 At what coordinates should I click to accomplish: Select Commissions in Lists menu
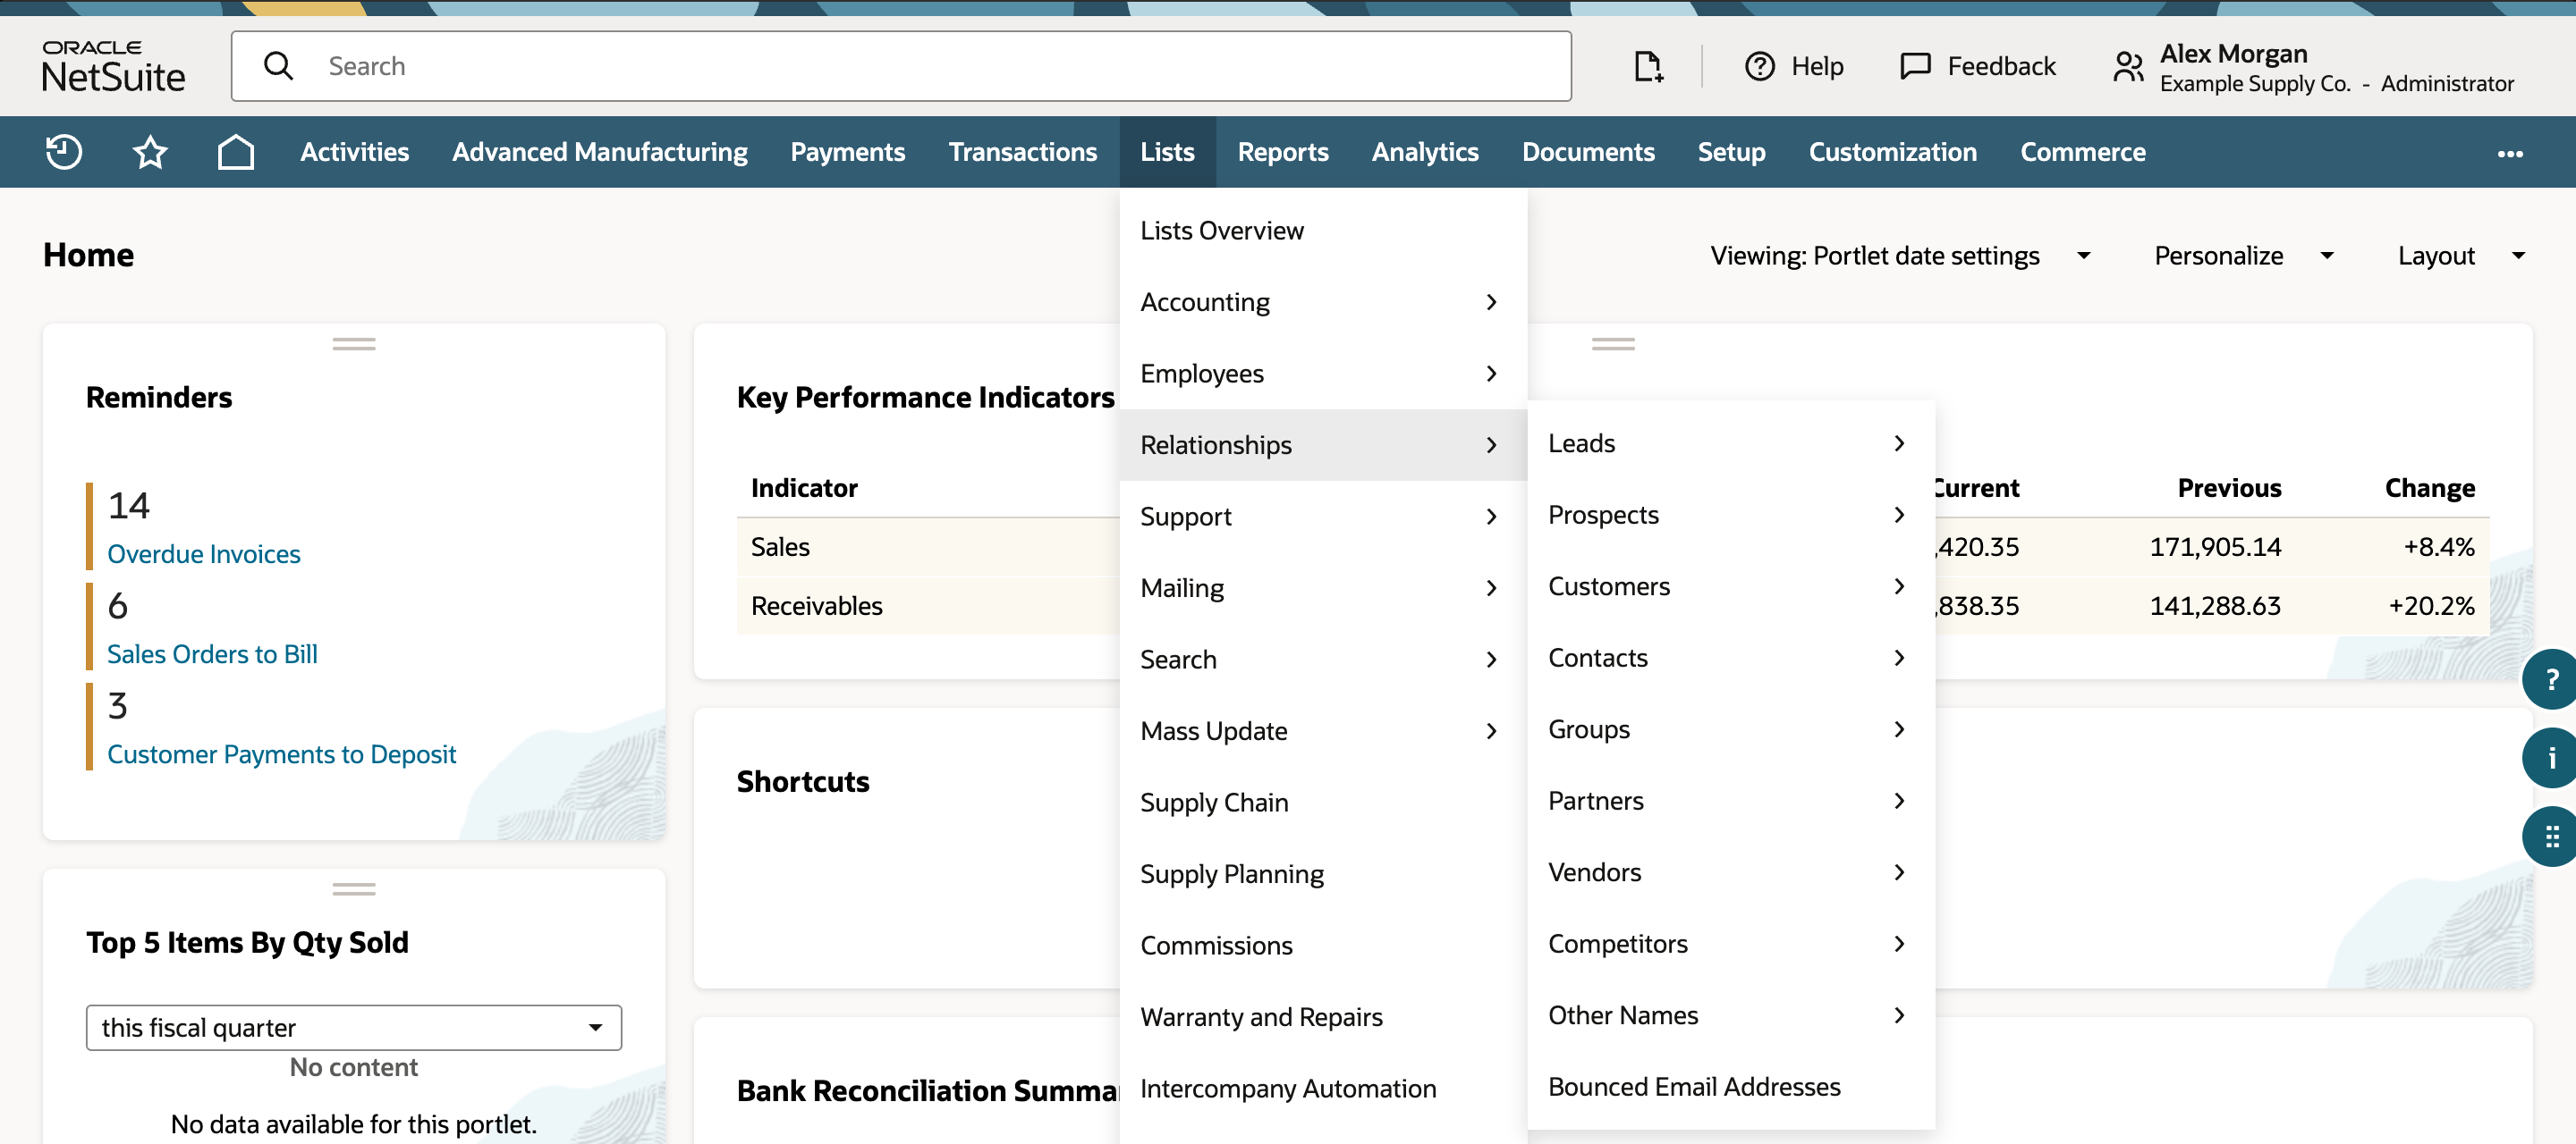[x=1323, y=946]
